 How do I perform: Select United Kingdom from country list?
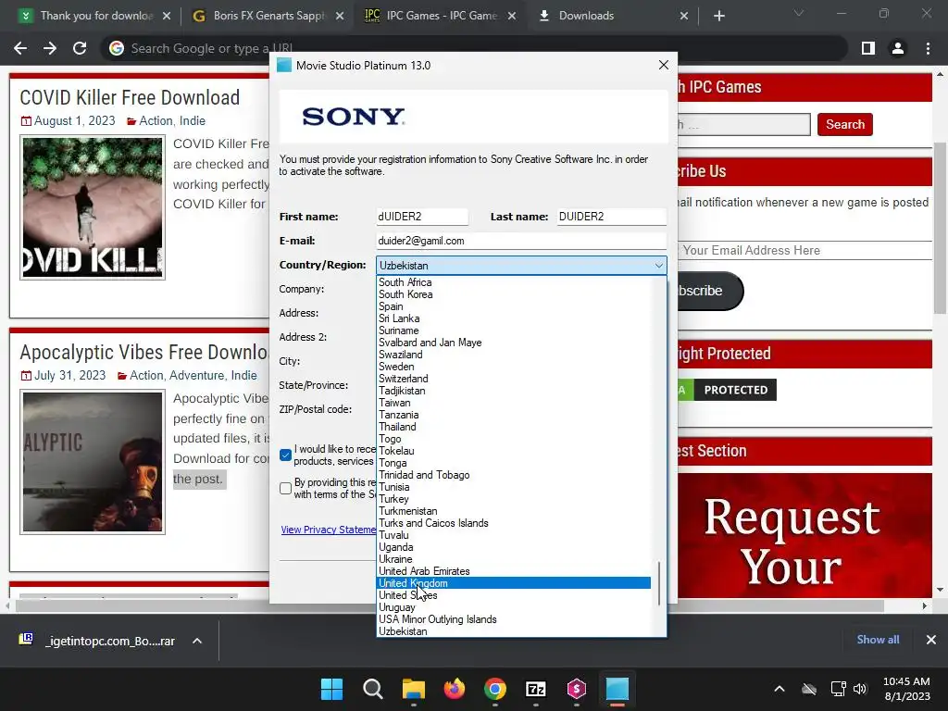coord(513,583)
